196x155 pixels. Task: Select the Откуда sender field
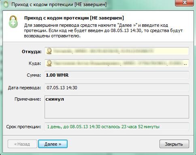coord(117,51)
